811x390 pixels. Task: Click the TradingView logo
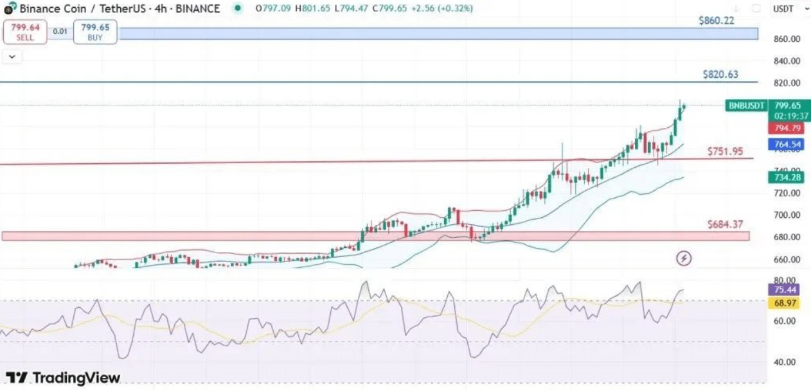63,377
